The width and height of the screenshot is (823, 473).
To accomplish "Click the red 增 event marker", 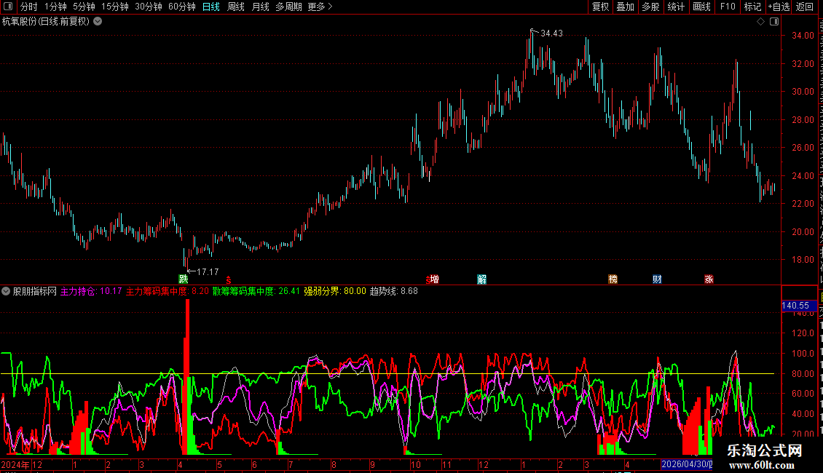I will coord(434,279).
